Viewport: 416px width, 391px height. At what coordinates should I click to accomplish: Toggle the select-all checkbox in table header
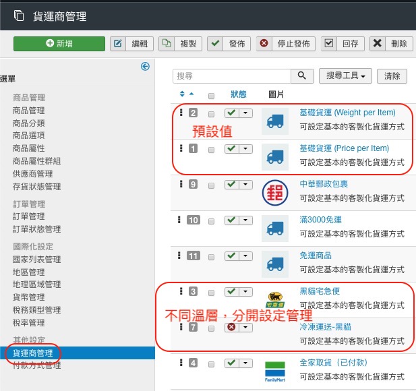tap(211, 95)
